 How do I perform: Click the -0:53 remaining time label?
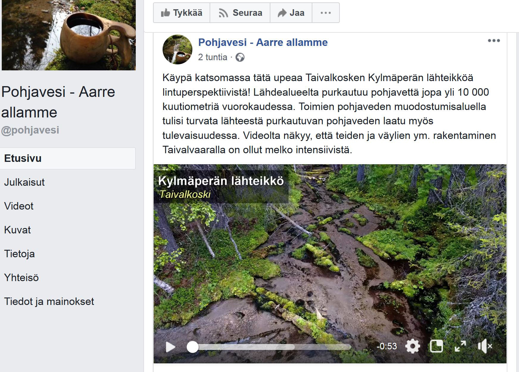pos(386,346)
